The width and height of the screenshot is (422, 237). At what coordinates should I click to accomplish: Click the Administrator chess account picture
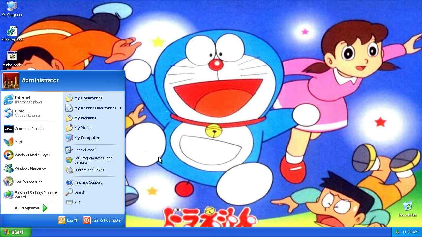(11, 81)
